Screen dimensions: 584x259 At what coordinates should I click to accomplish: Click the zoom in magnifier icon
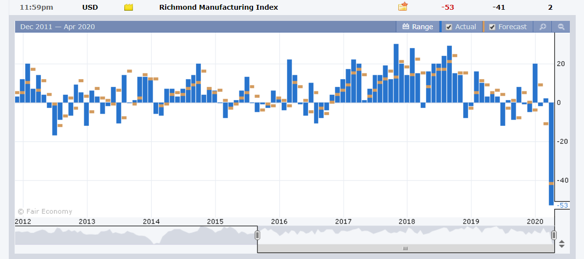pos(543,27)
